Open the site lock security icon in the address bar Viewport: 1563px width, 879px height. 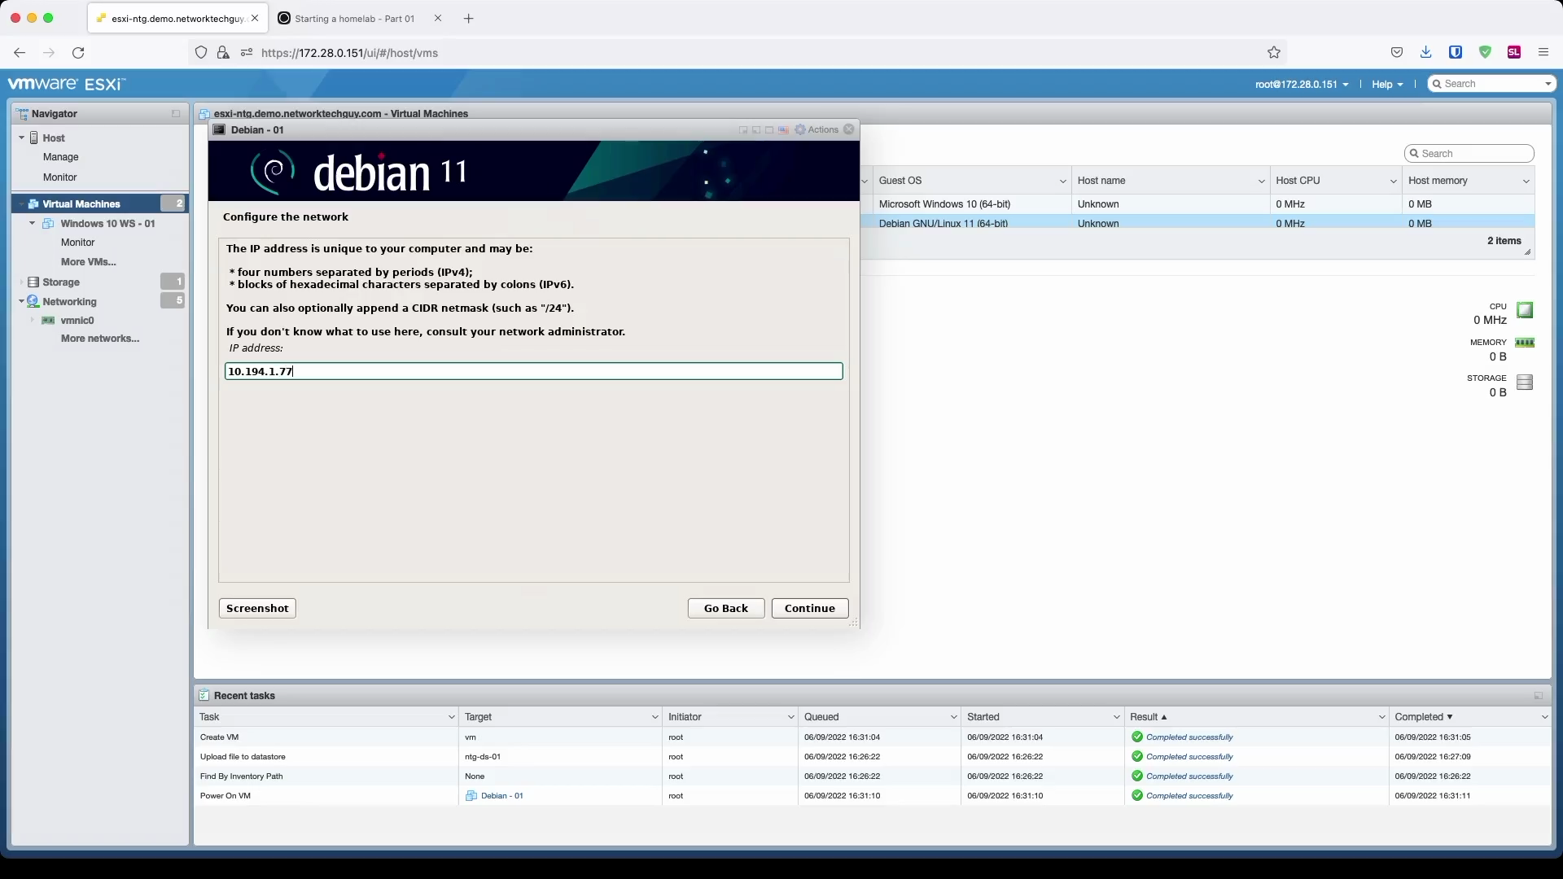(223, 53)
